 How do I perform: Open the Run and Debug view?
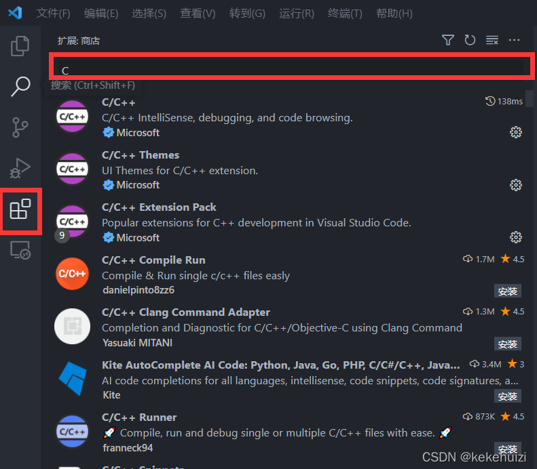pos(20,168)
